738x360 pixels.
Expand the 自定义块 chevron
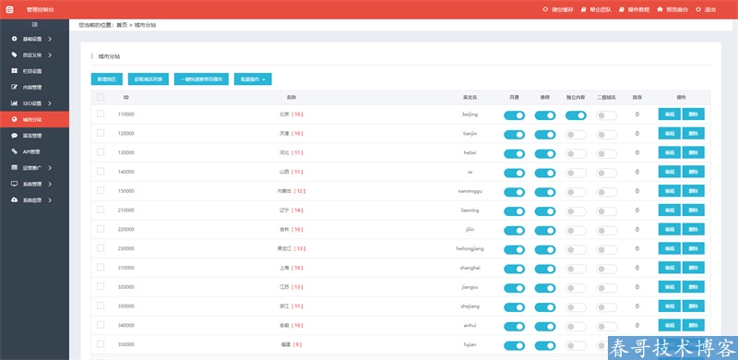tap(50, 54)
